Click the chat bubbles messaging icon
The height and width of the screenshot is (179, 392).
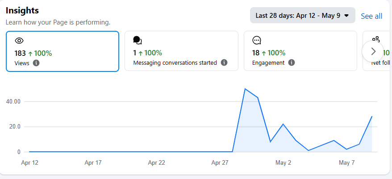[x=138, y=40]
